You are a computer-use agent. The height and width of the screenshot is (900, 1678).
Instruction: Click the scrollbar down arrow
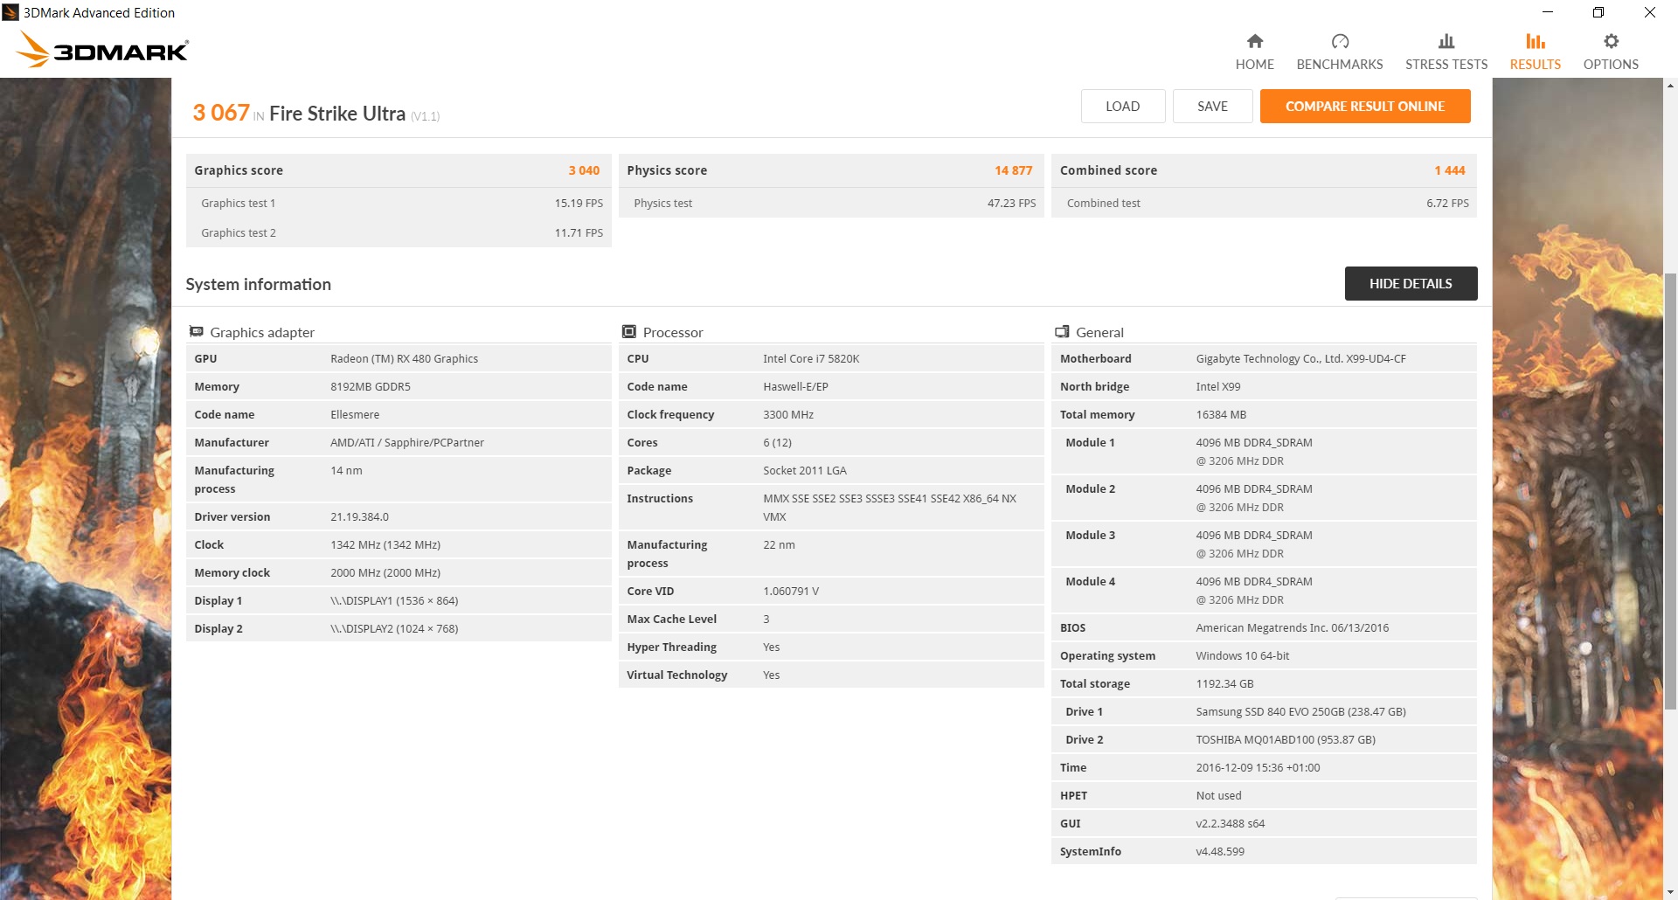[1670, 892]
